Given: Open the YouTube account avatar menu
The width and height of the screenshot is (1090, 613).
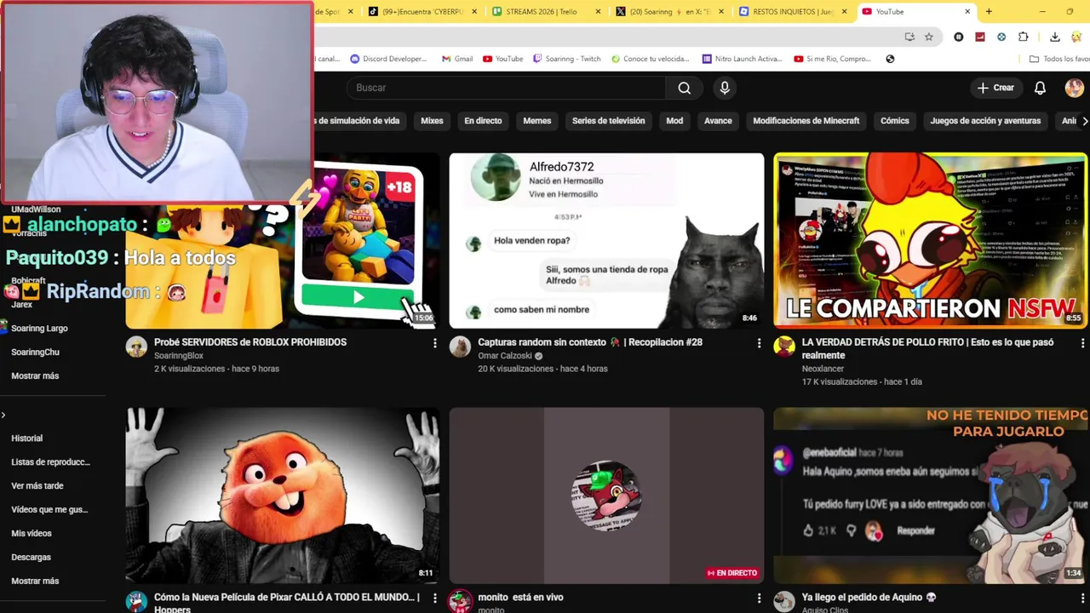Looking at the screenshot, I should 1074,88.
